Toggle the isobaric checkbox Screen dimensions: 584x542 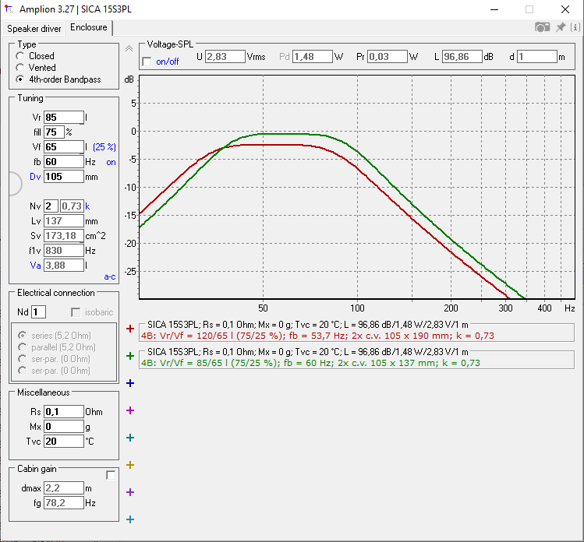click(76, 312)
